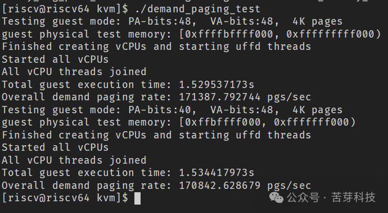The width and height of the screenshot is (388, 213).
Task: Click the ./demand_paging_test command text
Action: (x=198, y=10)
